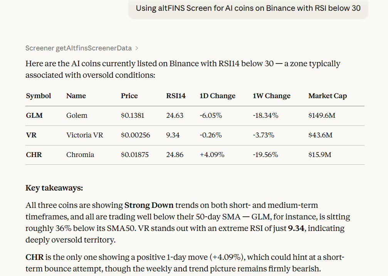The width and height of the screenshot is (388, 276).
Task: Select the CHR symbol cell
Action: point(34,155)
